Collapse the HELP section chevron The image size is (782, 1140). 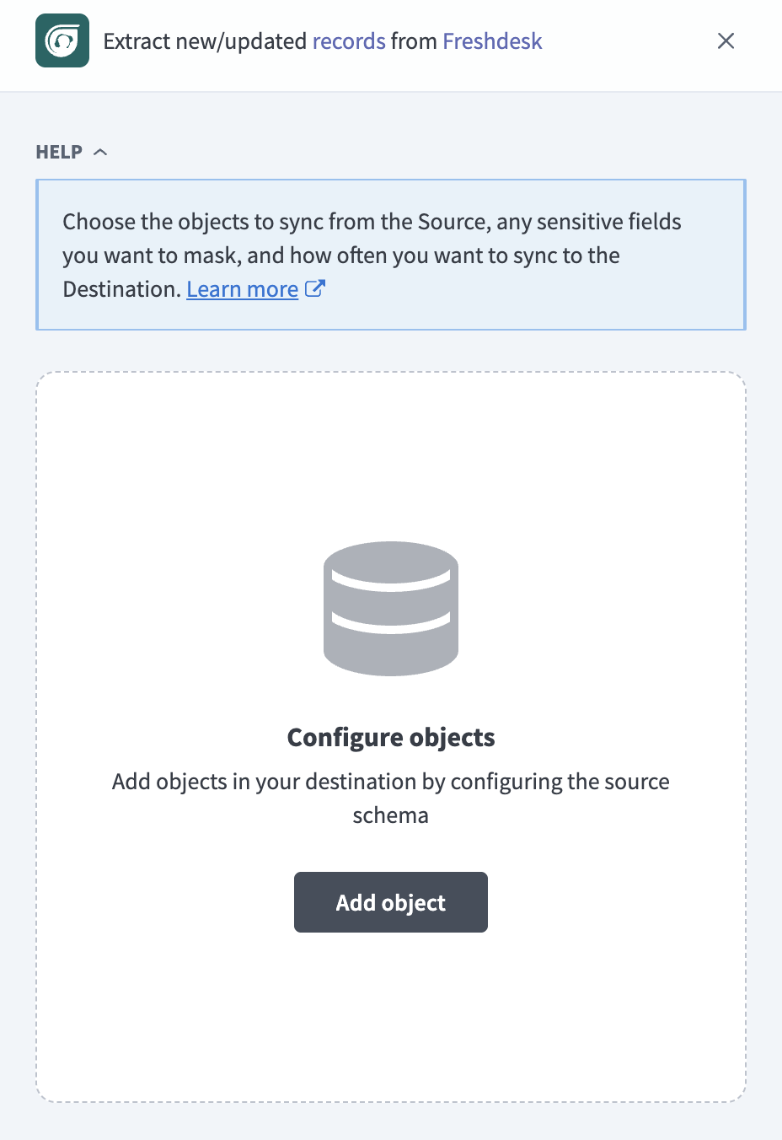pos(100,152)
